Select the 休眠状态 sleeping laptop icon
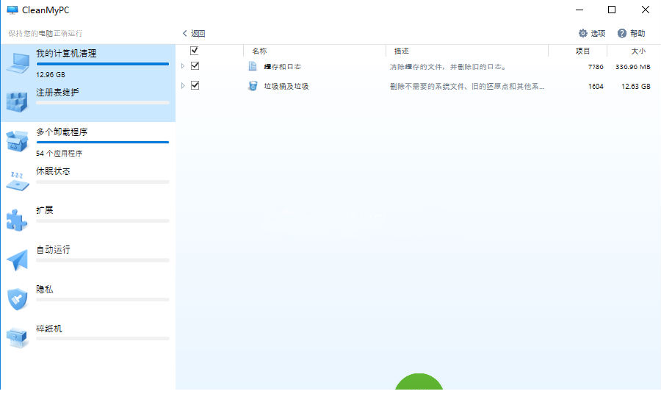 point(18,181)
